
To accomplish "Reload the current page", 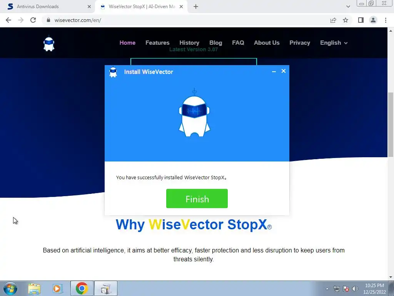I will pyautogui.click(x=33, y=20).
